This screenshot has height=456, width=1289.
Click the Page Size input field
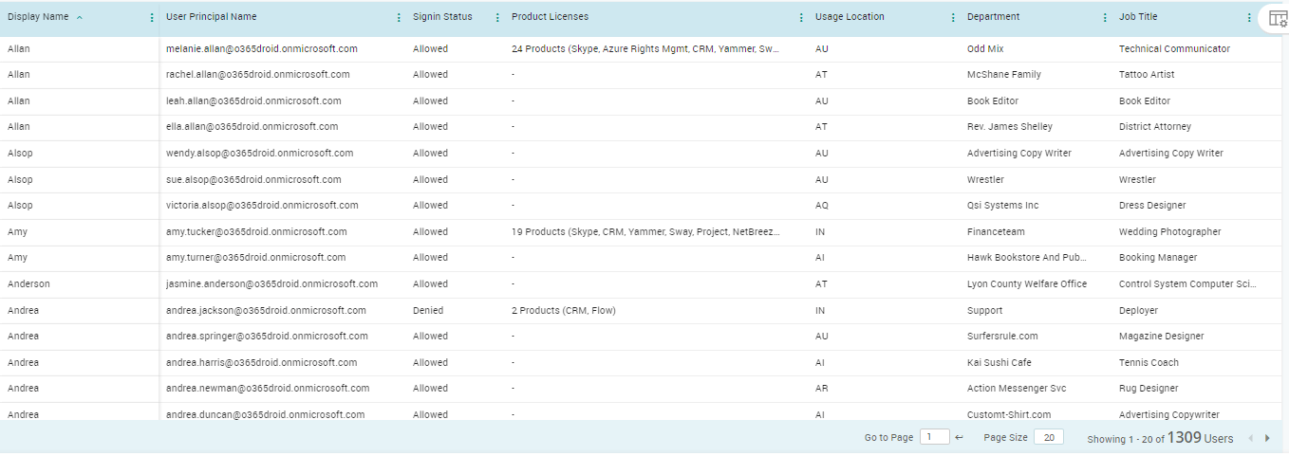pyautogui.click(x=1048, y=437)
